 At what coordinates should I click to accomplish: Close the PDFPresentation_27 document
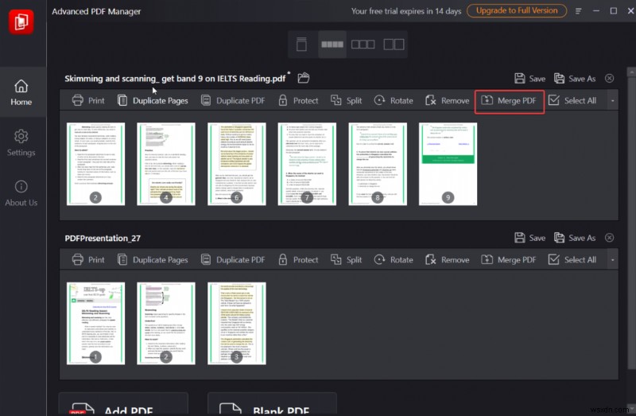click(609, 237)
